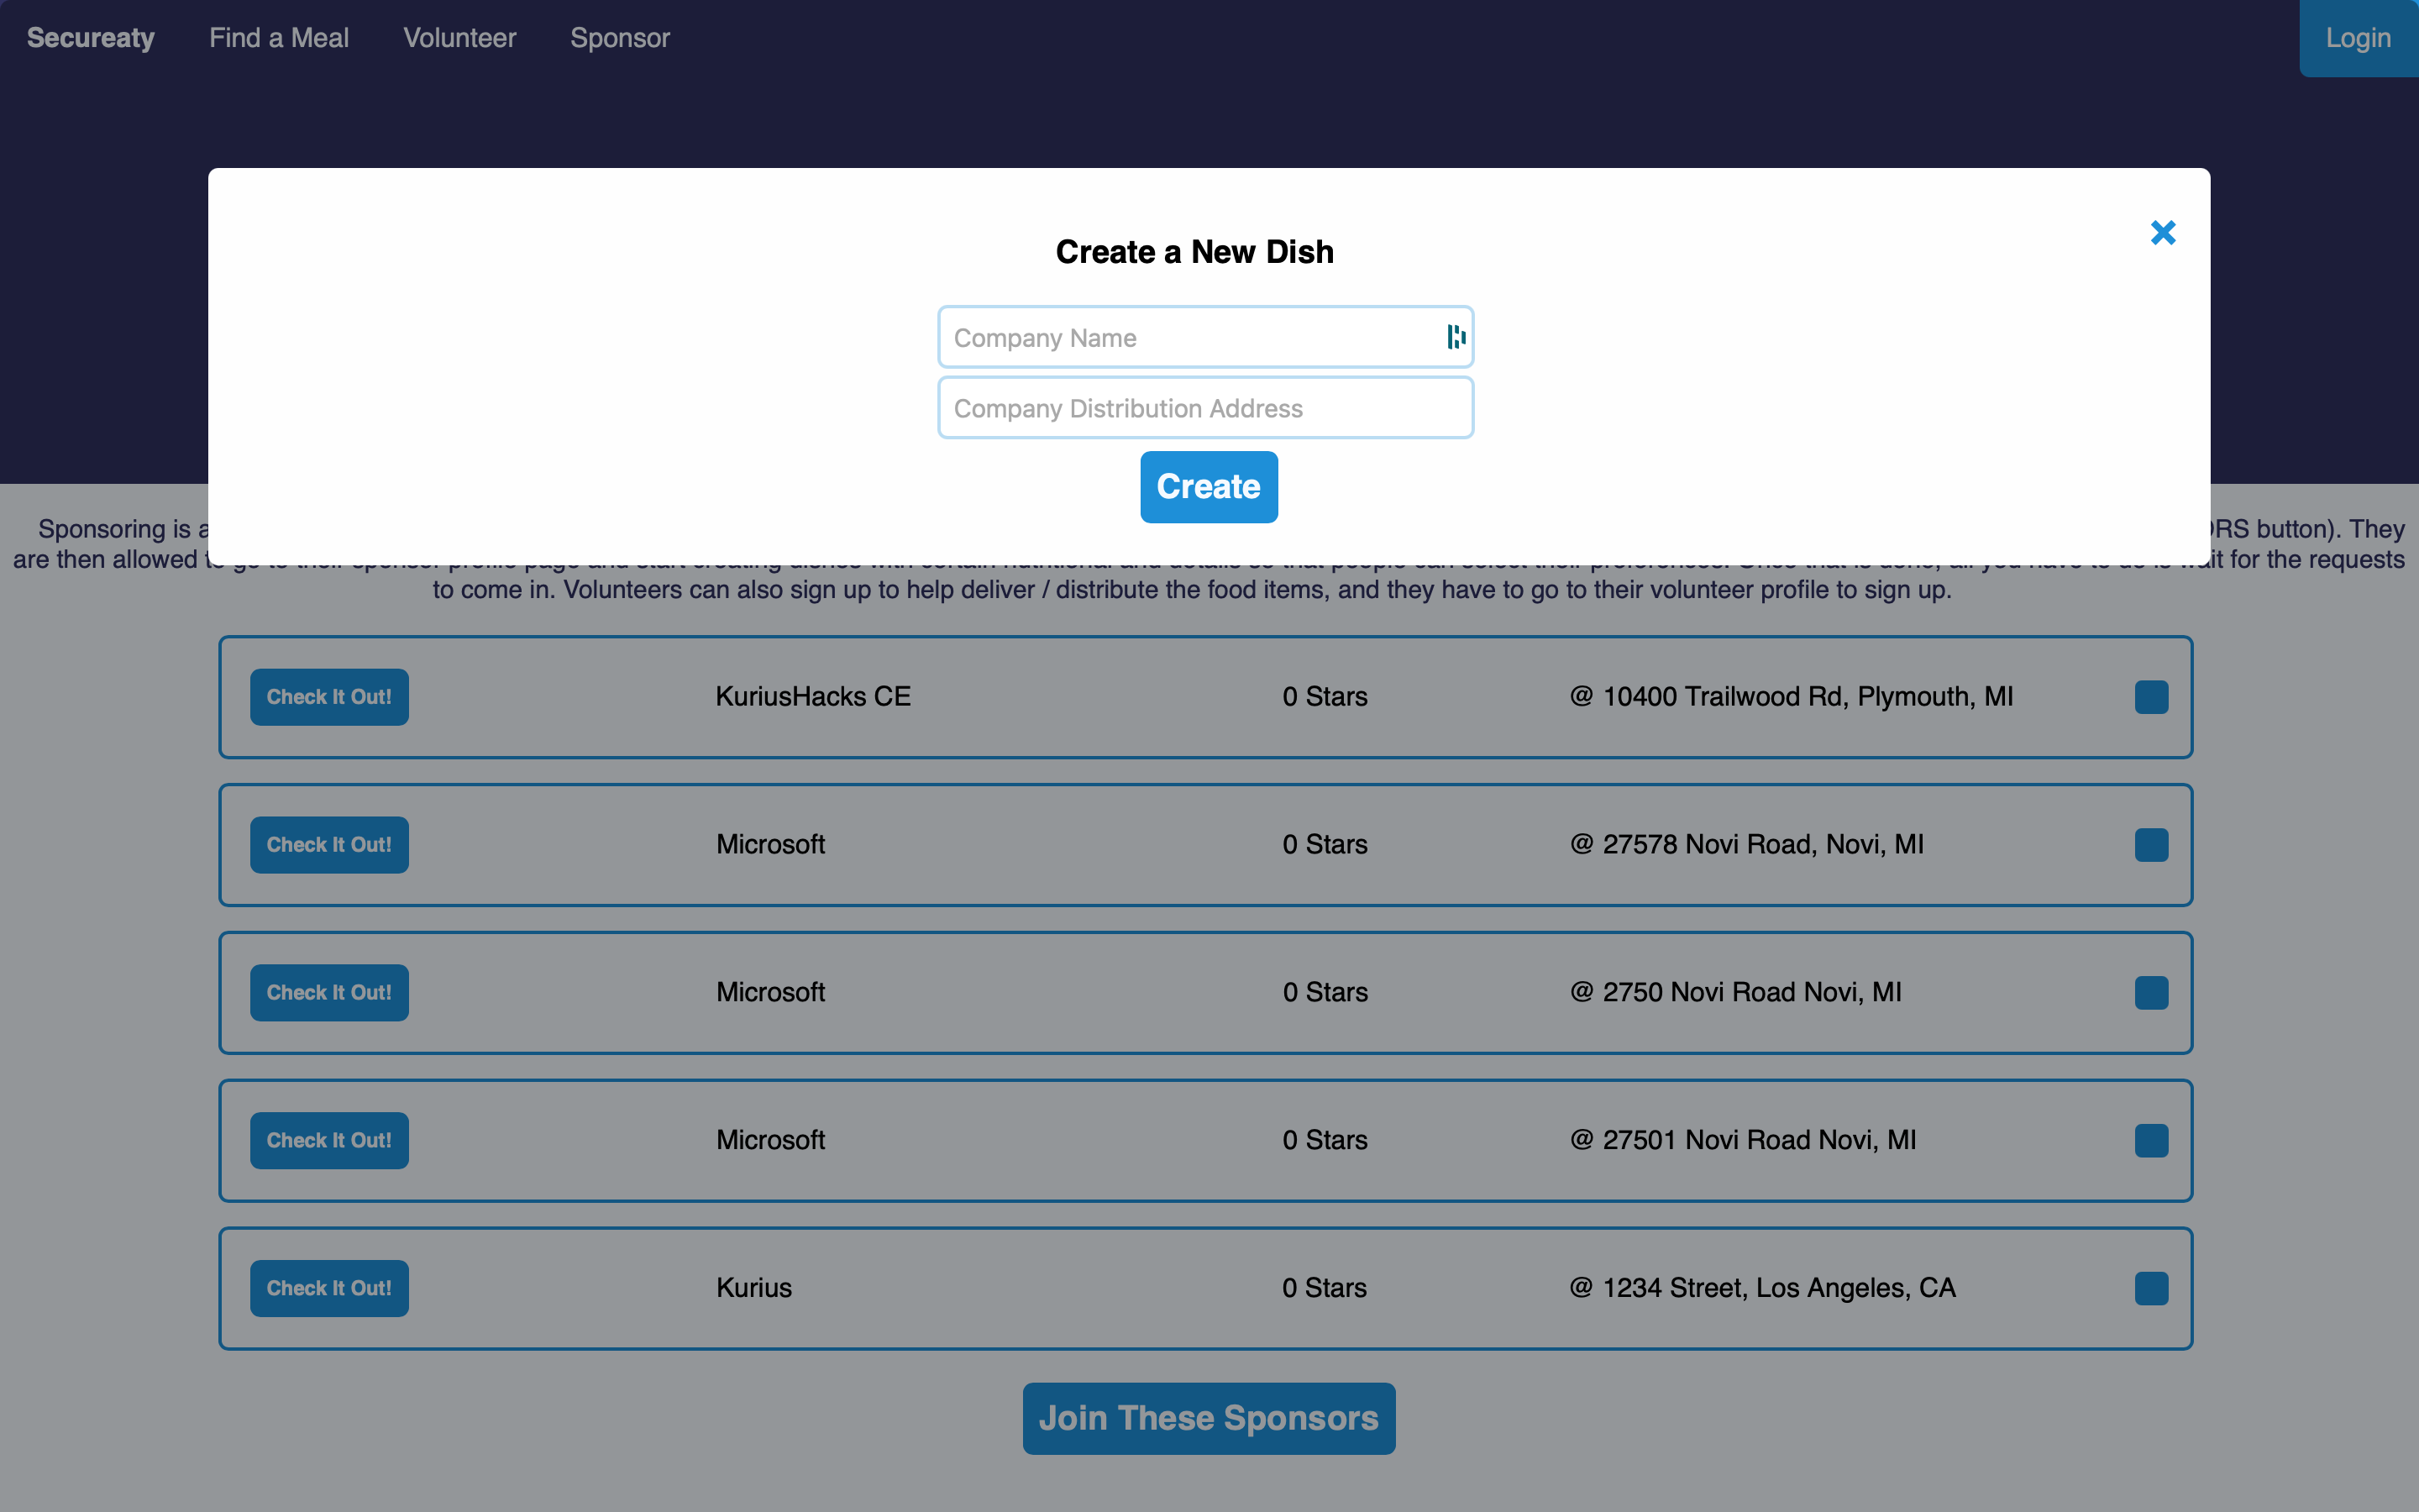Image resolution: width=2419 pixels, height=1512 pixels.
Task: Click the Login button
Action: point(2357,38)
